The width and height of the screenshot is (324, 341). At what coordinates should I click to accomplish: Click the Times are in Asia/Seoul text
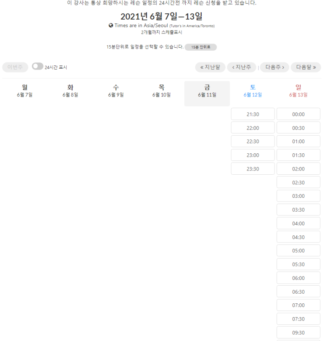coord(141,26)
